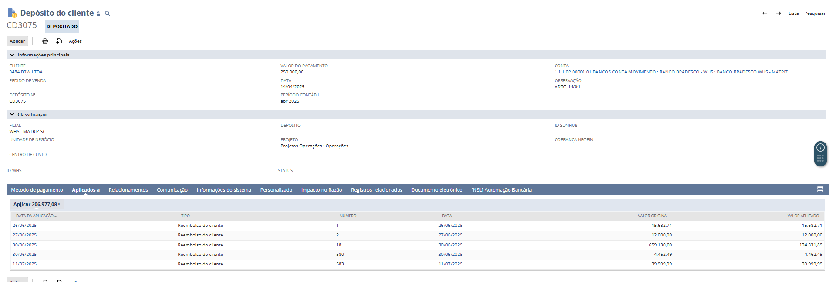The image size is (829, 282).
Task: Switch to the Relacionamentos tab
Action: [x=128, y=190]
